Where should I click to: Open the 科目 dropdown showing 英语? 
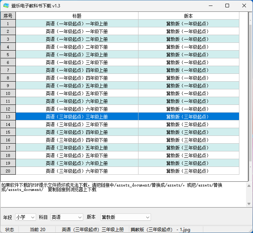(x=67, y=217)
